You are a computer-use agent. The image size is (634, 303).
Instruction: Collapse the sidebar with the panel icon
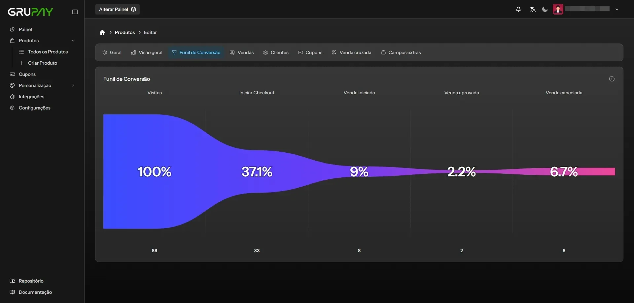75,12
